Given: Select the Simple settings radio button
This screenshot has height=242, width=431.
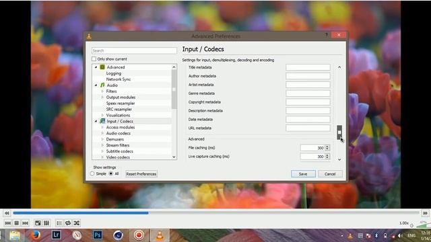Looking at the screenshot, I should (92, 173).
